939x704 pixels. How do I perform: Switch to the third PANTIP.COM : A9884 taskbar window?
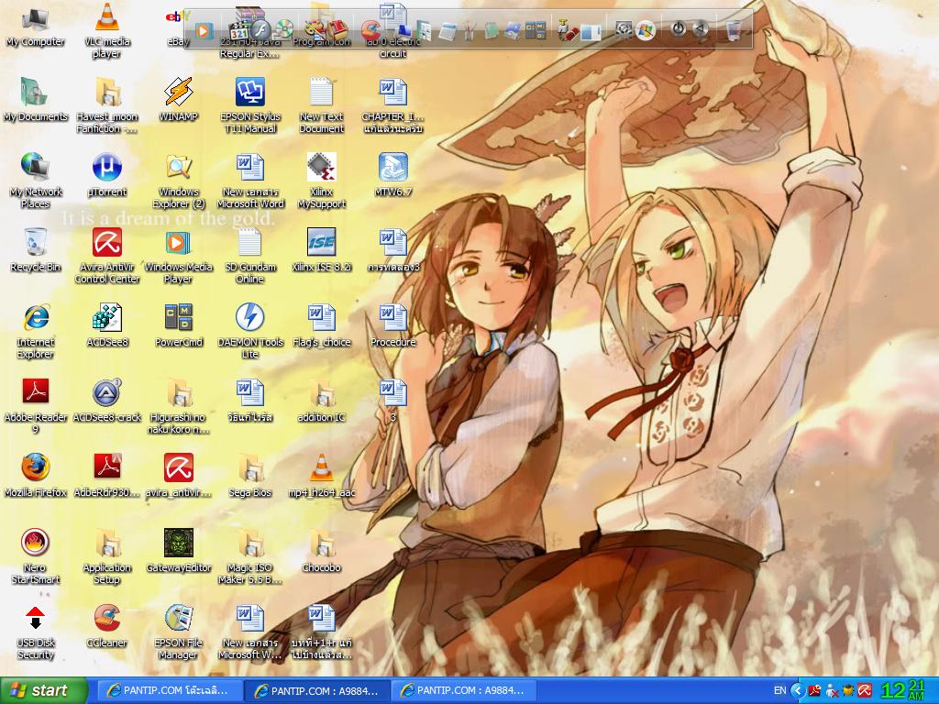coord(465,690)
